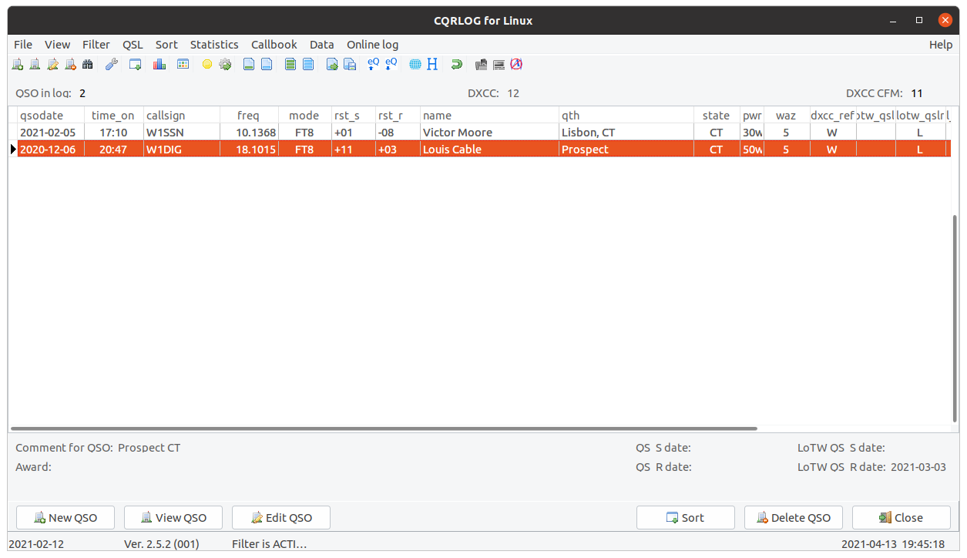Click the Edit QSO pencil toolbar icon
The height and width of the screenshot is (558, 967).
click(x=52, y=65)
